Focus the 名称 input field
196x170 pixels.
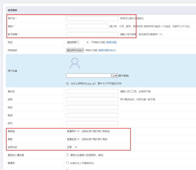click(x=92, y=99)
